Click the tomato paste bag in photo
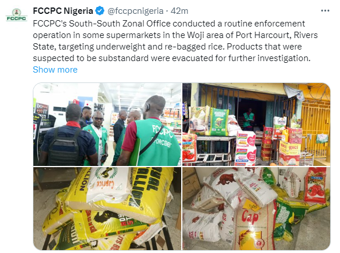 click(x=315, y=186)
